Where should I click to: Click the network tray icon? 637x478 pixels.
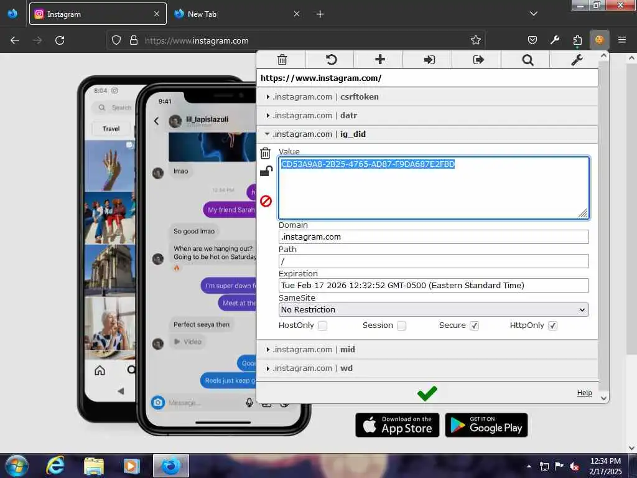(x=544, y=466)
